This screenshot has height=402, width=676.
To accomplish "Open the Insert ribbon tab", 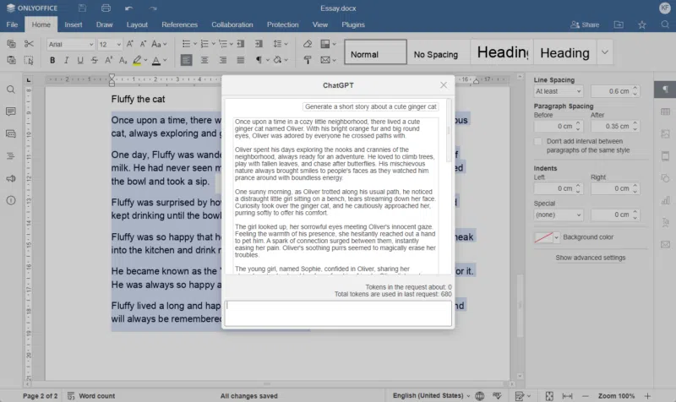I will coord(74,25).
